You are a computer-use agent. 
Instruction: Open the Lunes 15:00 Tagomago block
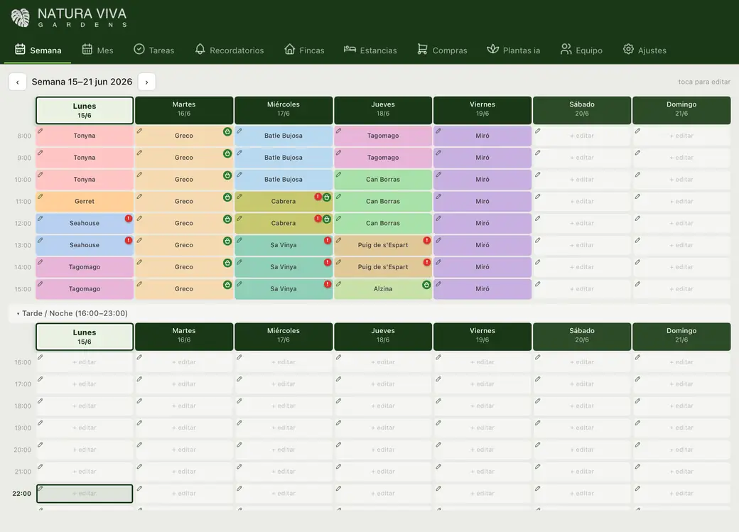pos(85,289)
